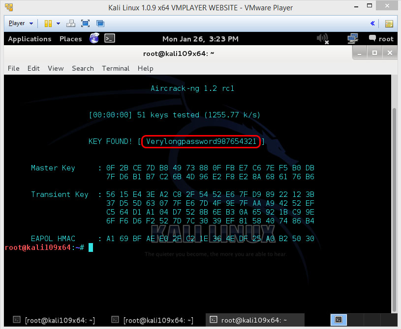This screenshot has height=329, width=401.
Task: Click the muted volume icon
Action: click(322, 39)
